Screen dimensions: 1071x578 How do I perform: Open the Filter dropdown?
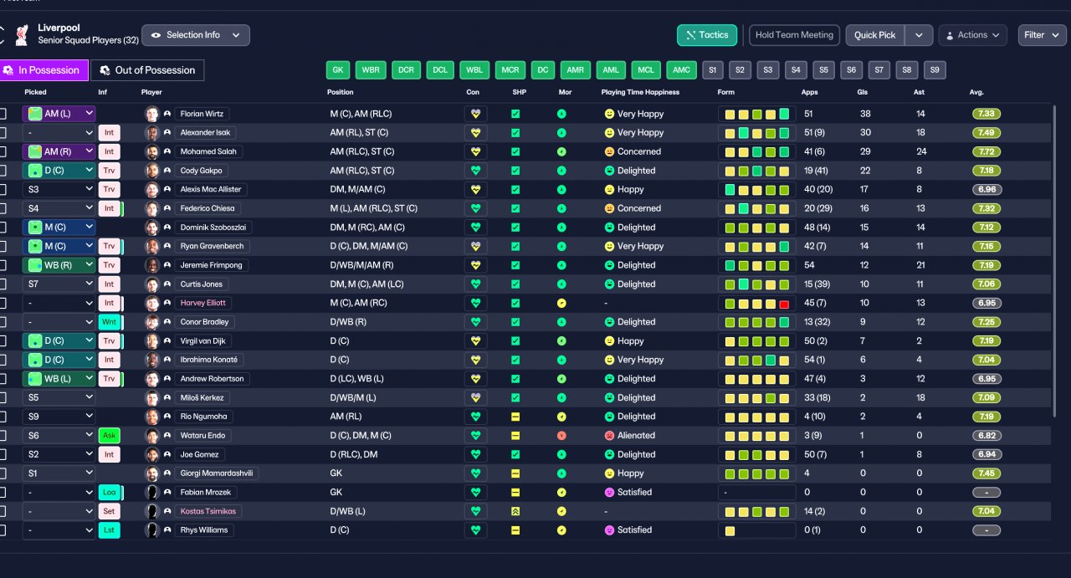(x=1042, y=35)
